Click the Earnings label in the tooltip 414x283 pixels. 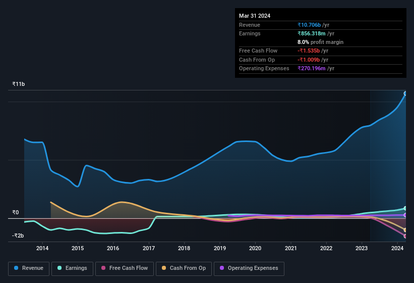pos(250,33)
